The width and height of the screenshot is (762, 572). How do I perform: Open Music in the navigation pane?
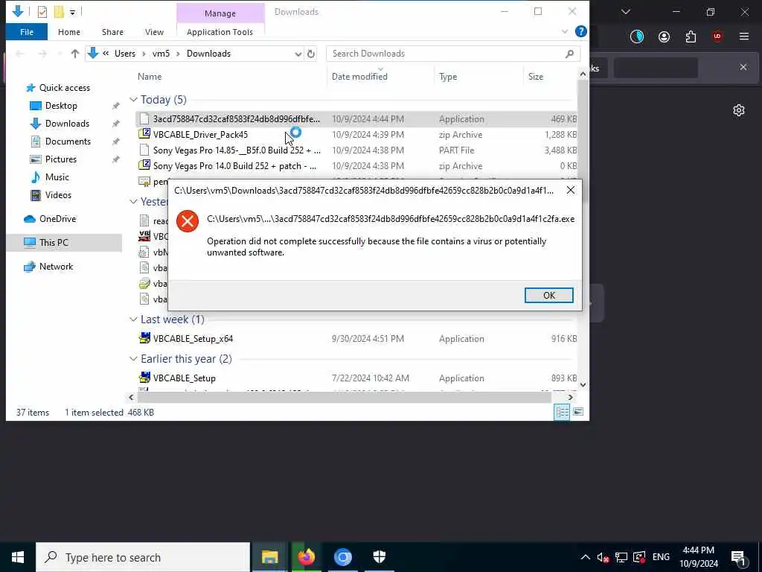(57, 177)
